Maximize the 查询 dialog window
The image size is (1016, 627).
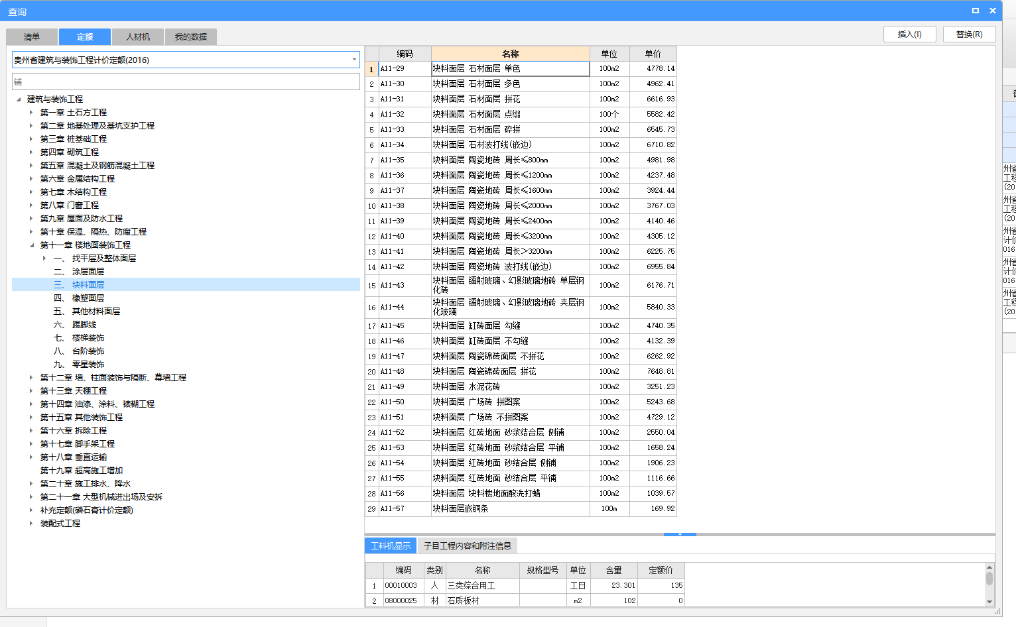coord(976,11)
